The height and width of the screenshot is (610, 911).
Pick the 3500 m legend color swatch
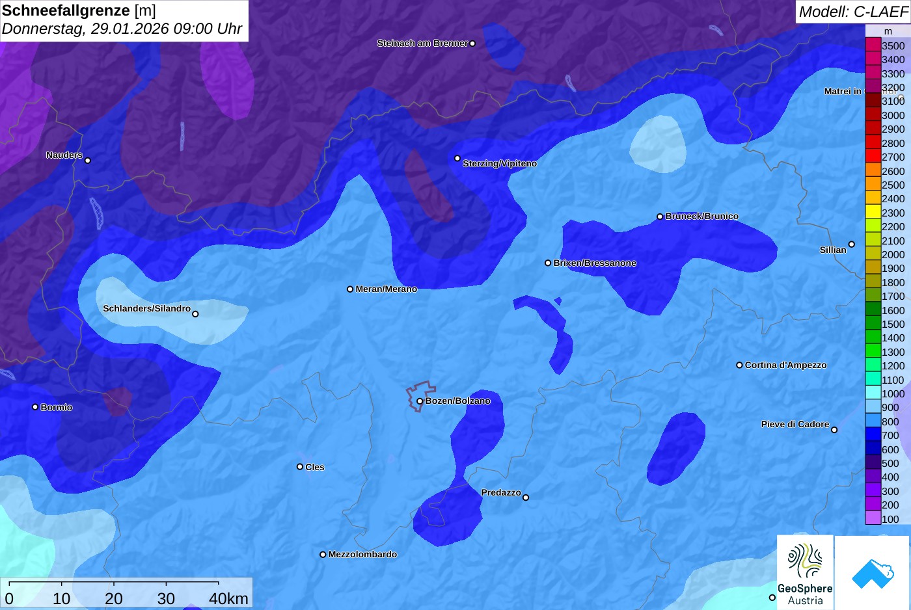click(873, 45)
